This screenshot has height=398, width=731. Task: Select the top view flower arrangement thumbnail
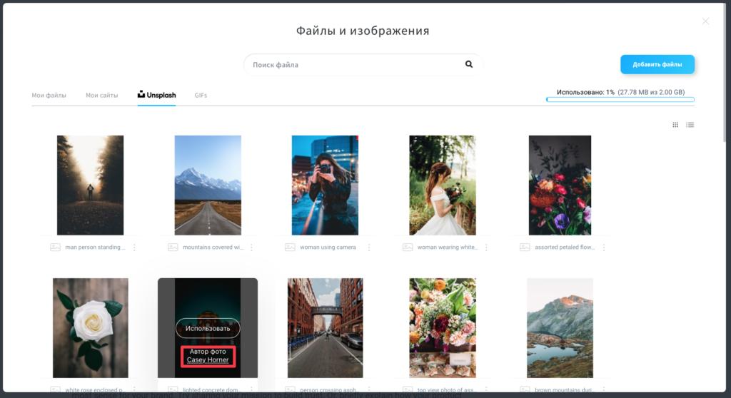point(443,328)
